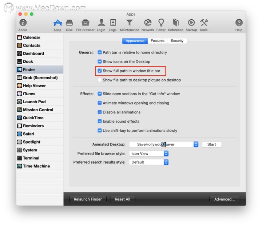The image size is (262, 227).
Task: Open the Help question mark icon
Action: tap(239, 23)
